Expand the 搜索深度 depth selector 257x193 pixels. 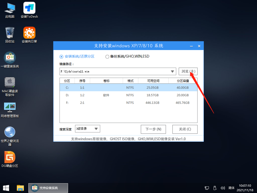coord(96,128)
